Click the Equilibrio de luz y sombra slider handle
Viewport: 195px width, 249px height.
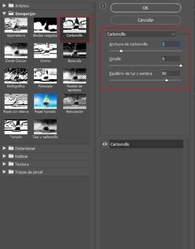point(166,80)
